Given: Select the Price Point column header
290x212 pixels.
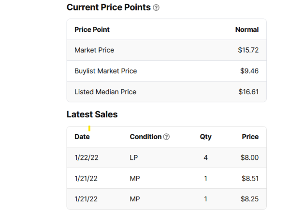Looking at the screenshot, I should 92,29.
